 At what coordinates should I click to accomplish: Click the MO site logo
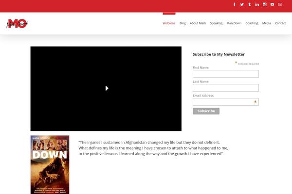click(17, 23)
